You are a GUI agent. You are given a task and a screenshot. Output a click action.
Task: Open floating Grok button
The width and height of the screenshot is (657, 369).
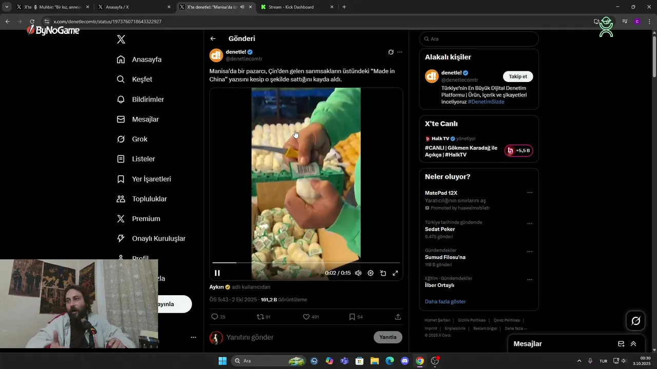click(x=636, y=321)
